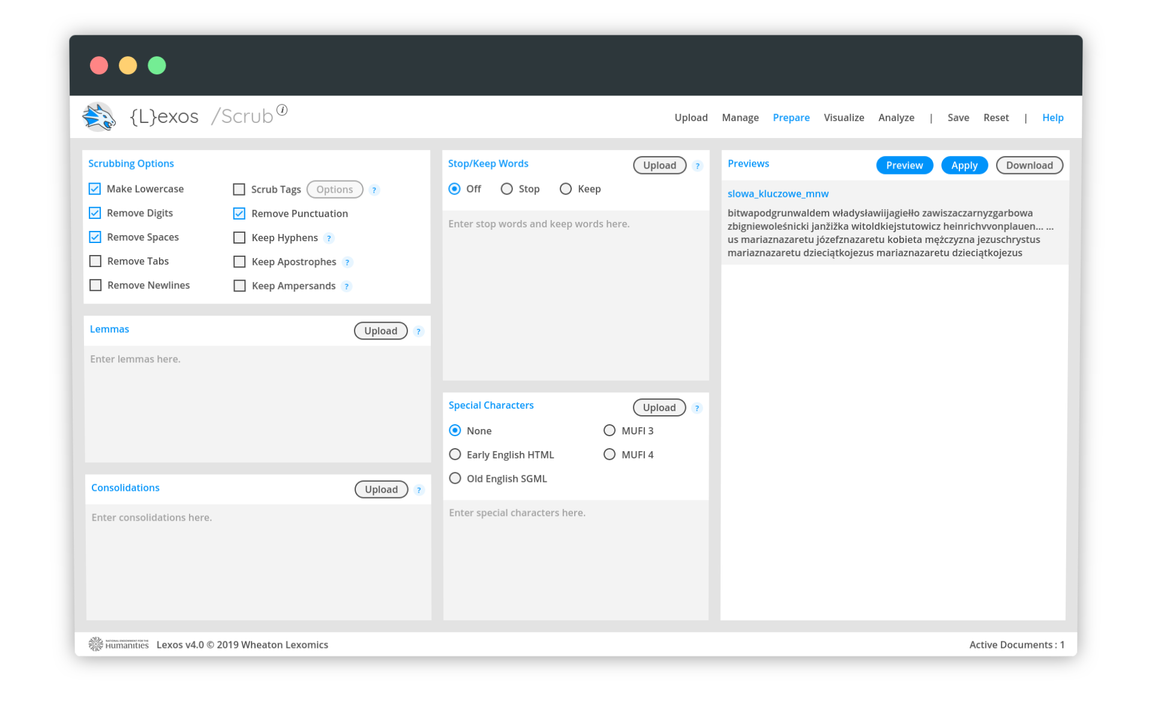Click the scrub tags Options button
This screenshot has height=720, width=1152.
coord(335,190)
